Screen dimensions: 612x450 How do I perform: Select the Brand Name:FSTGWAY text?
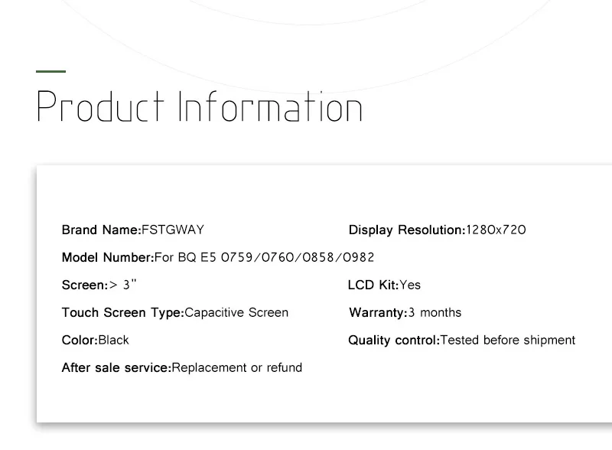[x=132, y=230]
